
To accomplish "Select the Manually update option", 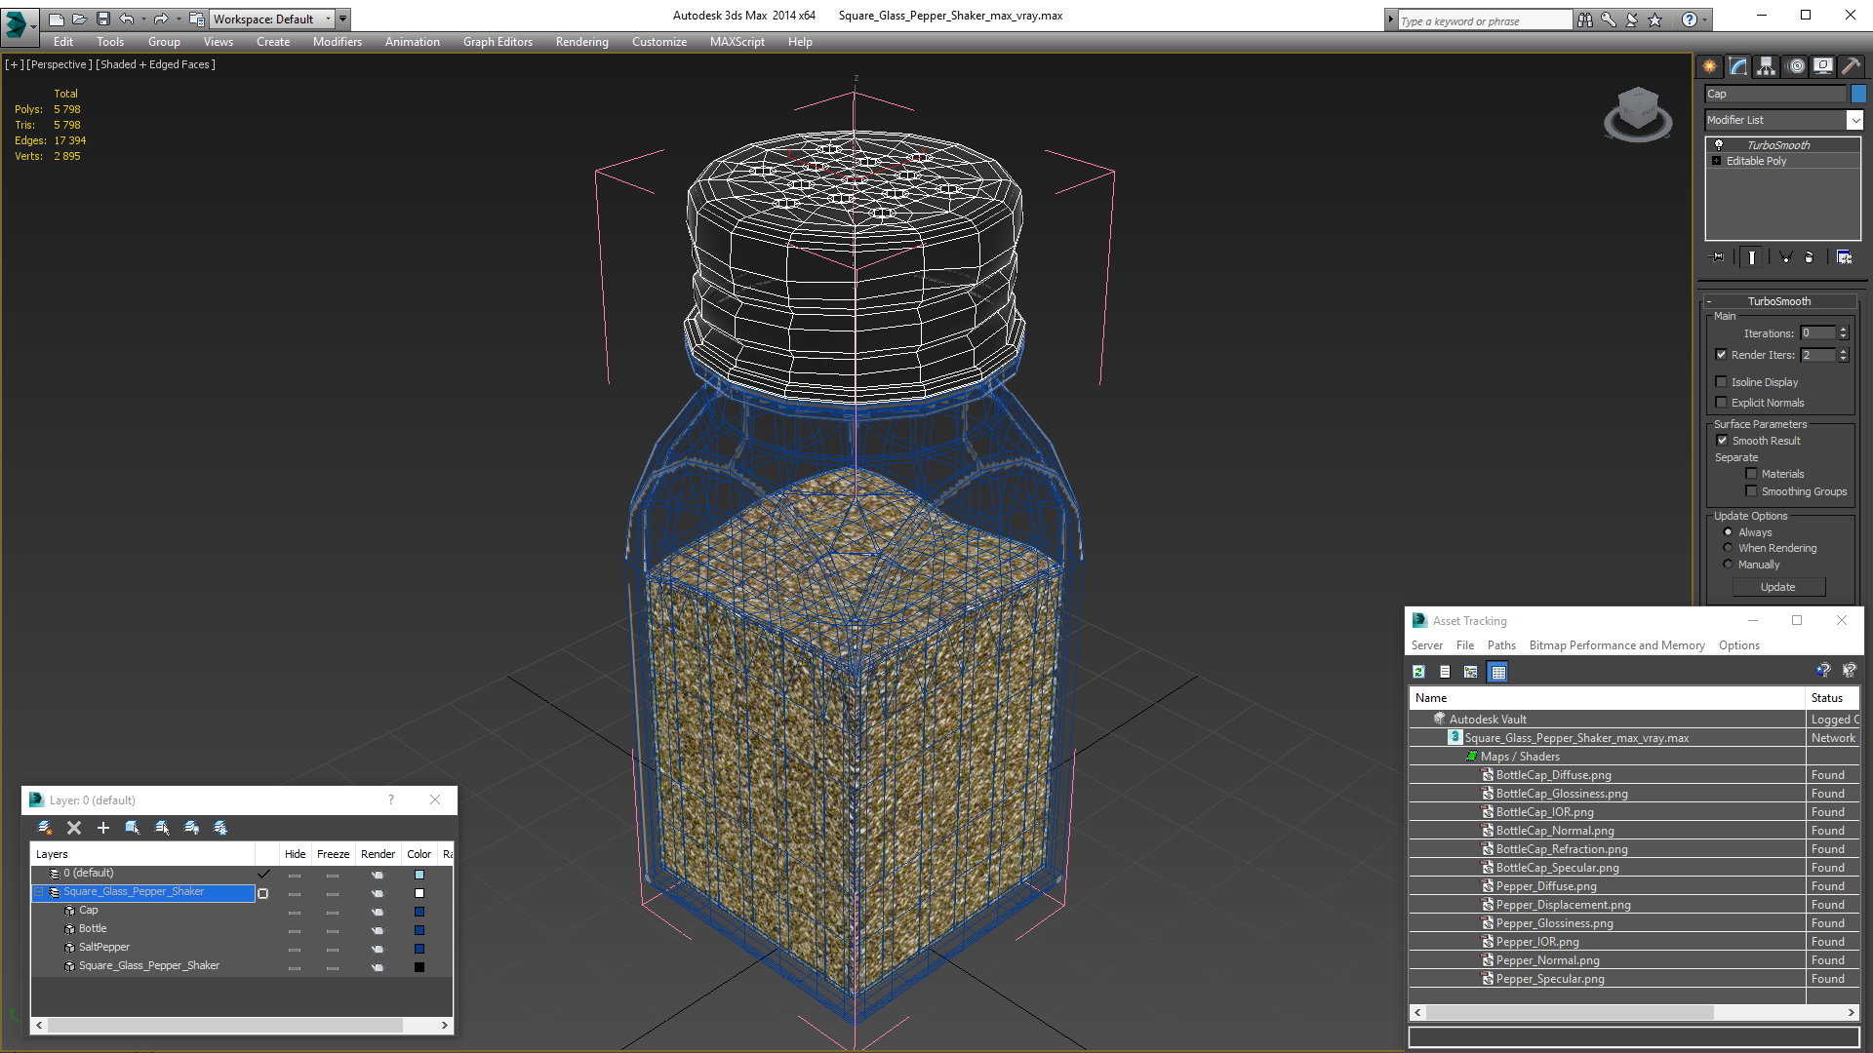I will click(1728, 565).
